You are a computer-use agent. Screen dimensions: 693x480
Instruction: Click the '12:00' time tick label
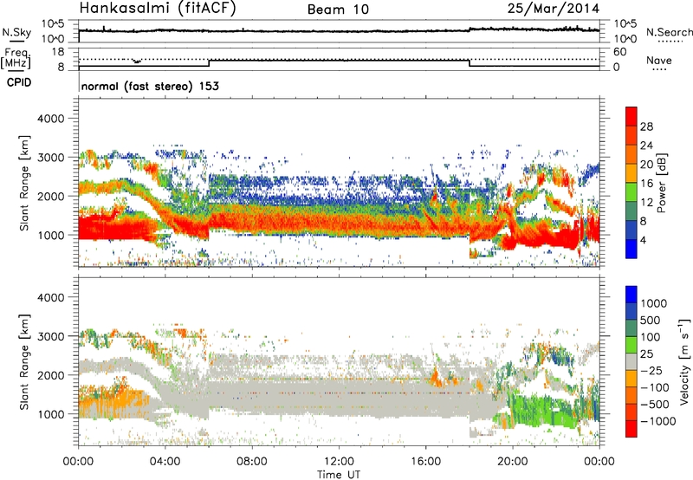click(x=339, y=462)
